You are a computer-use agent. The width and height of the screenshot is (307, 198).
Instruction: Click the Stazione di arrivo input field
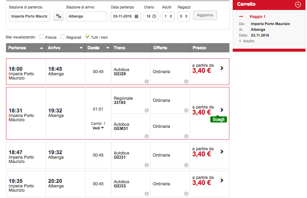click(x=86, y=16)
